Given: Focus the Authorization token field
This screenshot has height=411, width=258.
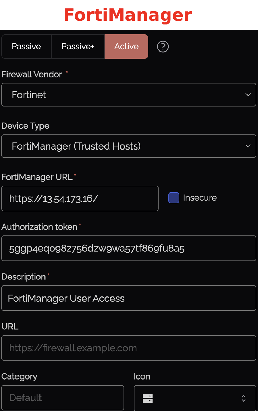Looking at the screenshot, I should pyautogui.click(x=128, y=248).
